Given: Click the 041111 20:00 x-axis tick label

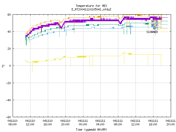Looking at the screenshot, I should coord(170,123).
